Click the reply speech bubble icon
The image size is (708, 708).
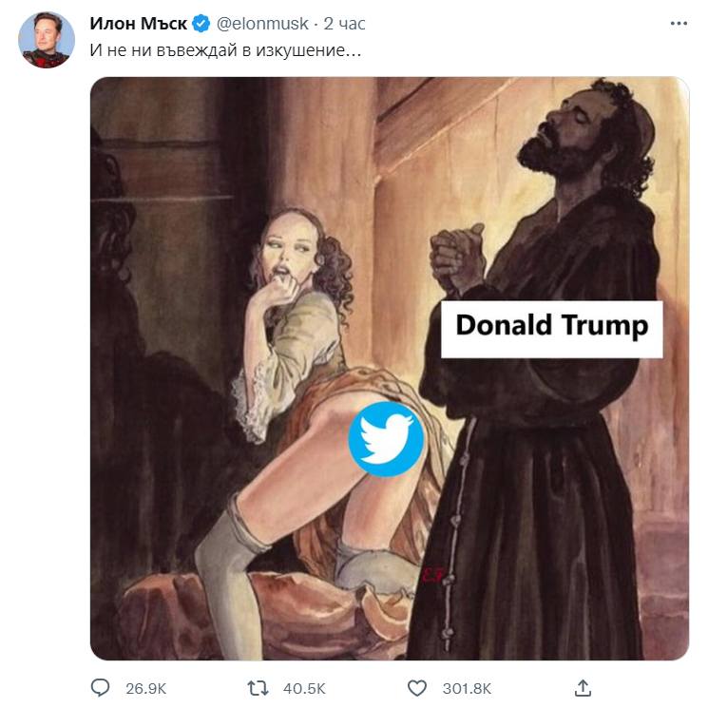point(101,686)
